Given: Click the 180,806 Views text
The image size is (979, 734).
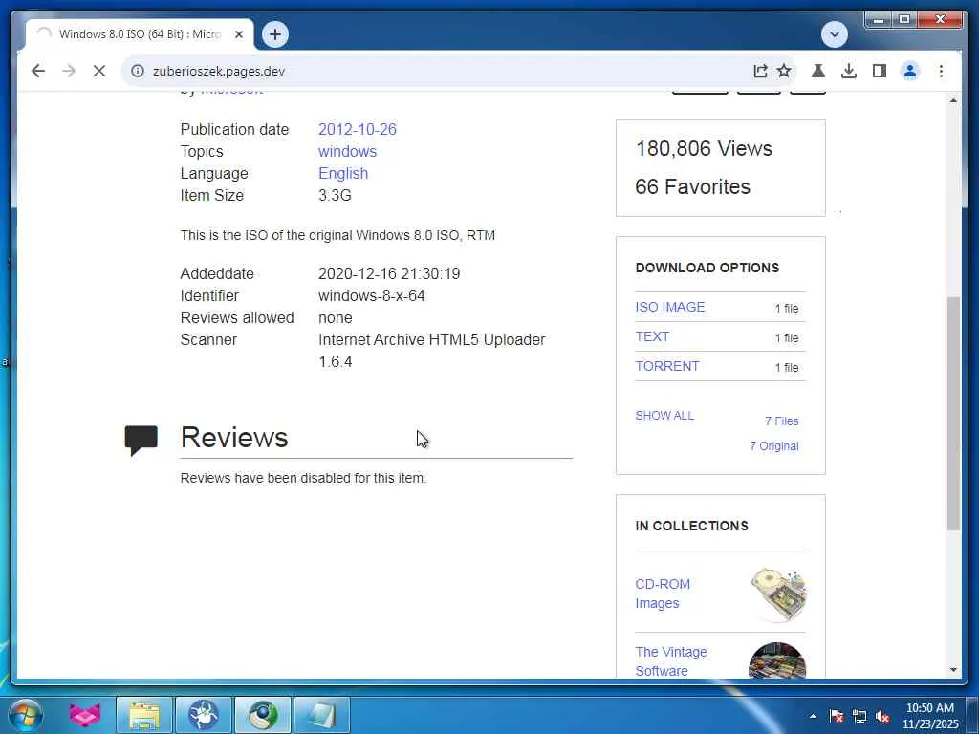Looking at the screenshot, I should point(704,148).
